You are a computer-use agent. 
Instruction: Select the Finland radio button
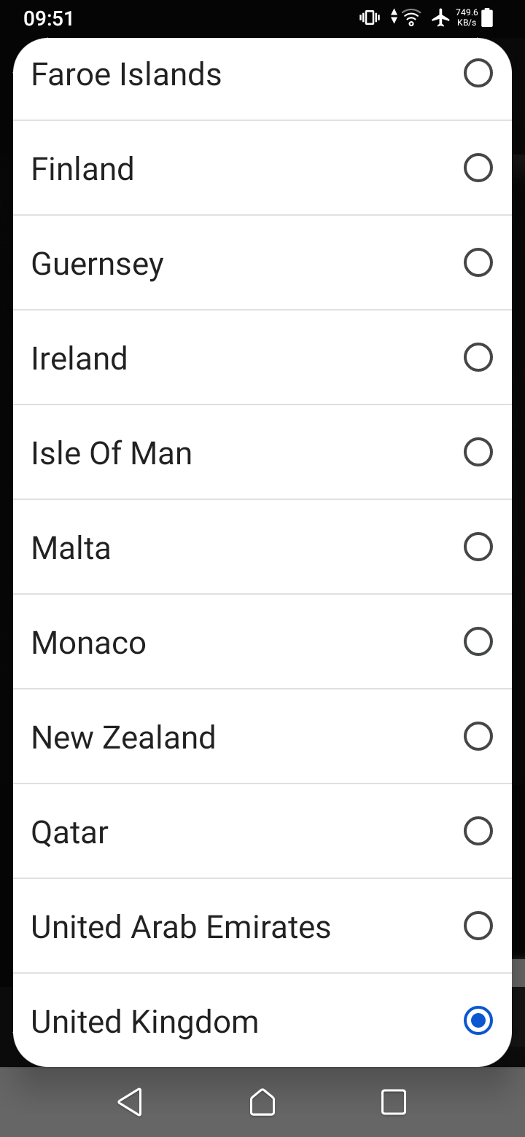point(478,168)
